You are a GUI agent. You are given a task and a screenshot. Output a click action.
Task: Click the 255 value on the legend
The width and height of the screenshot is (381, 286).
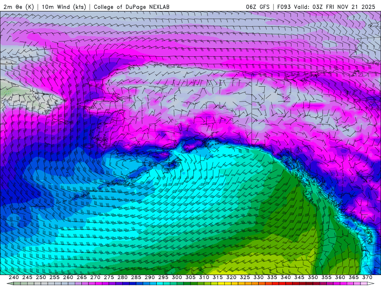pos(54,277)
